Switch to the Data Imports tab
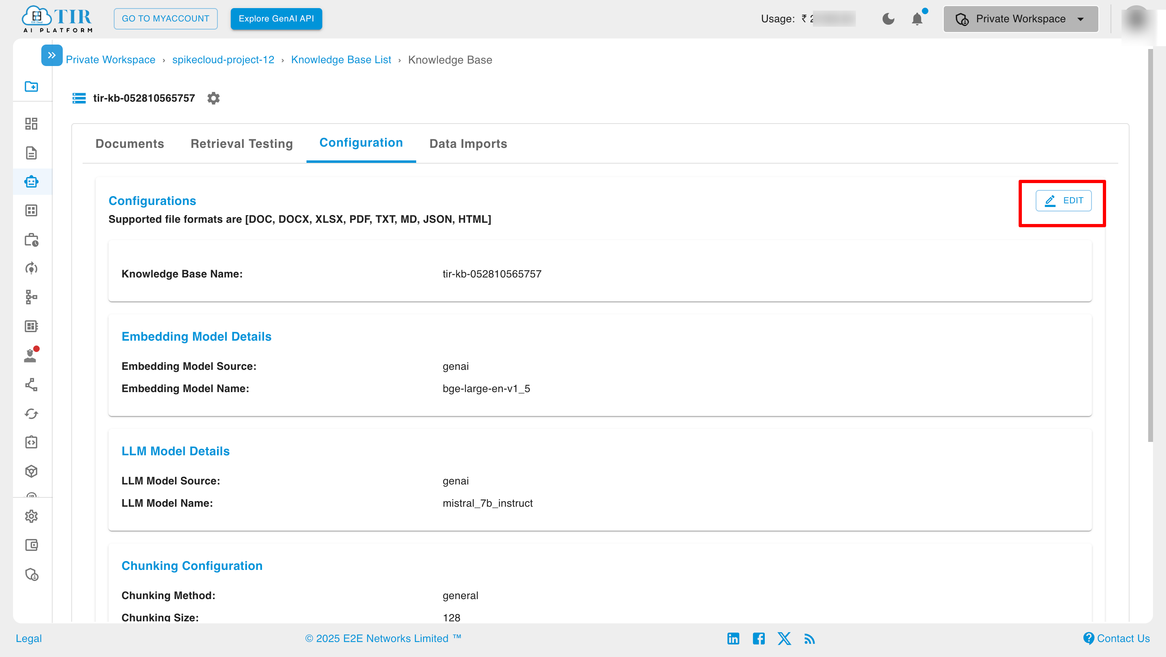Image resolution: width=1166 pixels, height=657 pixels. click(468, 143)
